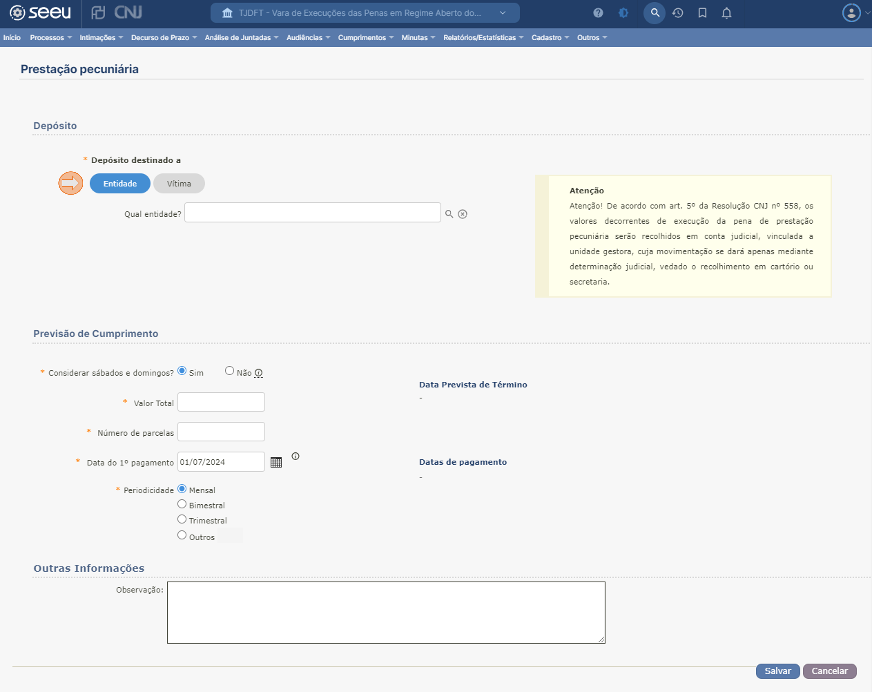Select Não for sábados e domingos

pyautogui.click(x=229, y=371)
